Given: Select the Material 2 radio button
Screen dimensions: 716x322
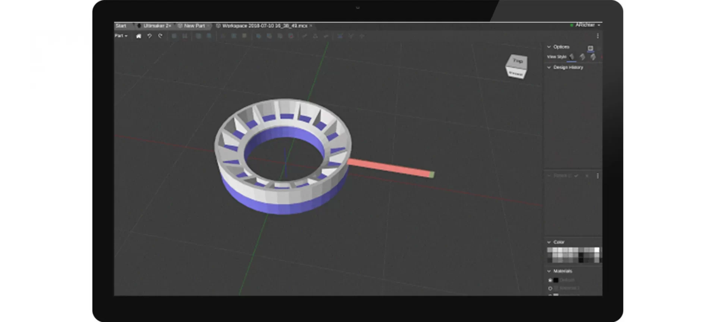Looking at the screenshot, I should [550, 288].
